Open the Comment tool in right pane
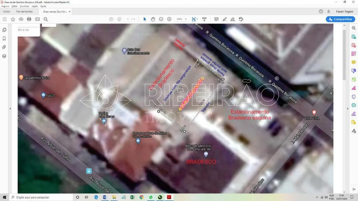Image resolution: width=358 pixels, height=201 pixels. 354,62
